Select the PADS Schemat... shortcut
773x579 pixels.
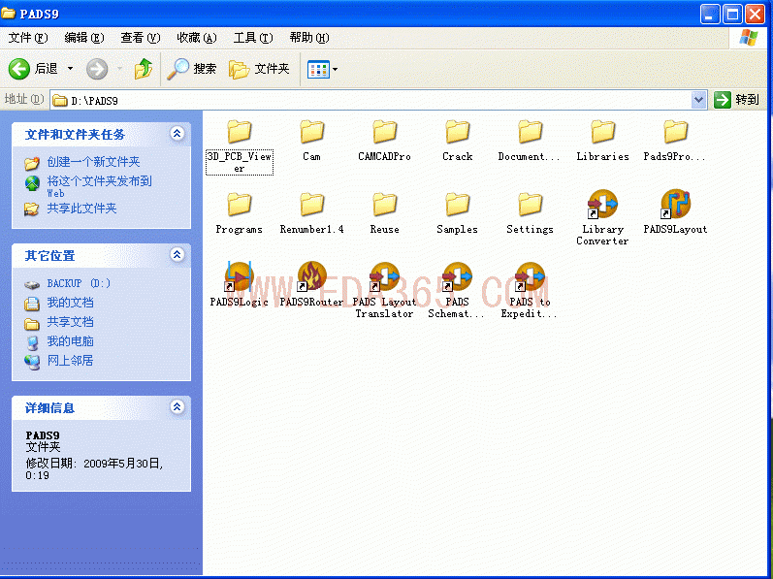tap(457, 290)
